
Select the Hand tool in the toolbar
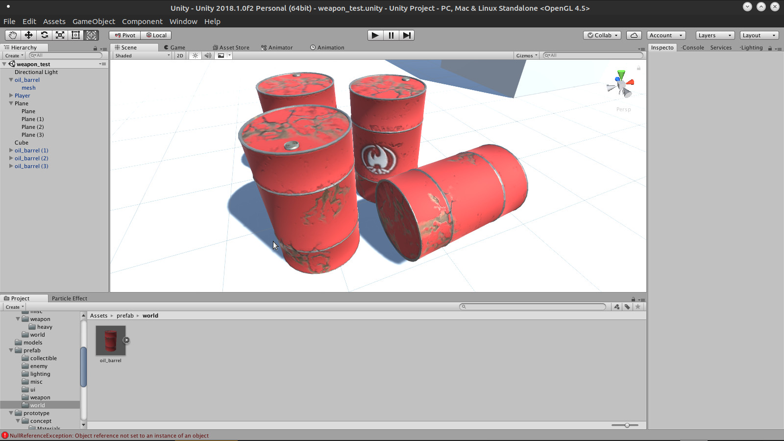tap(13, 35)
